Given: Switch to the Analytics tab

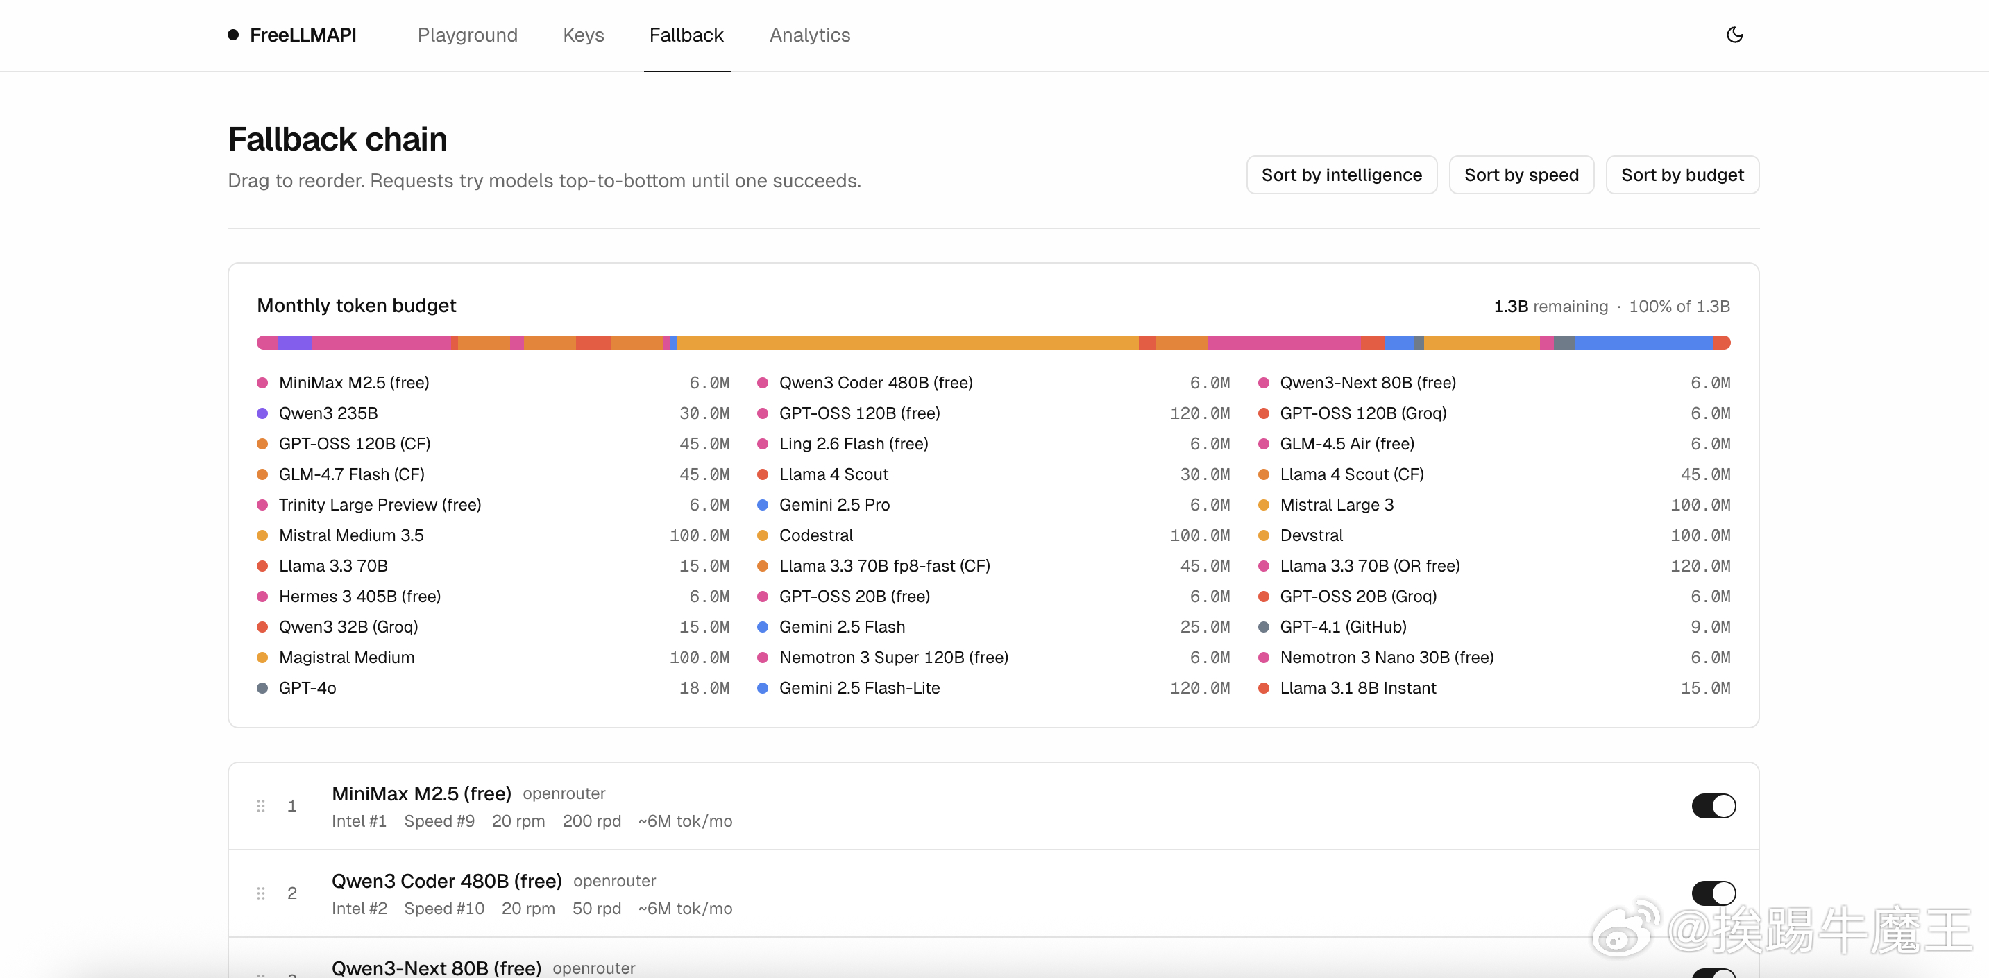Looking at the screenshot, I should [x=809, y=35].
